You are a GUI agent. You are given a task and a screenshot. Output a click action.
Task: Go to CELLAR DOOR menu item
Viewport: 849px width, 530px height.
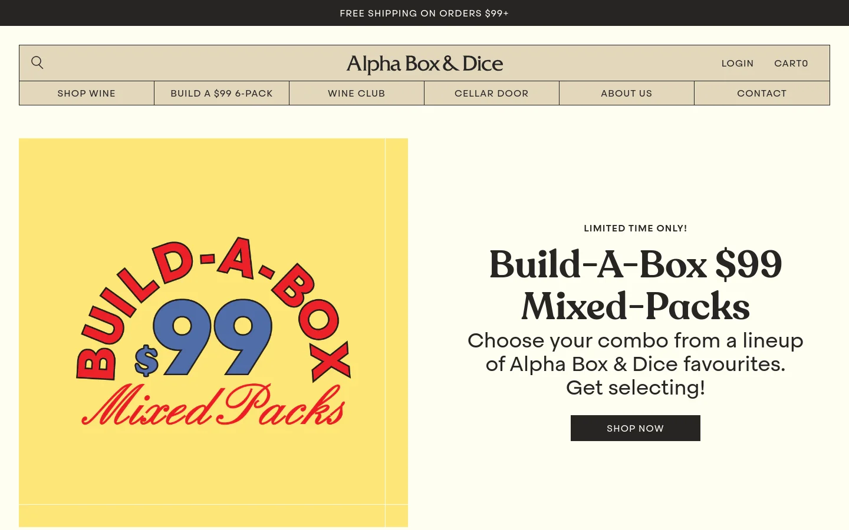click(x=492, y=93)
